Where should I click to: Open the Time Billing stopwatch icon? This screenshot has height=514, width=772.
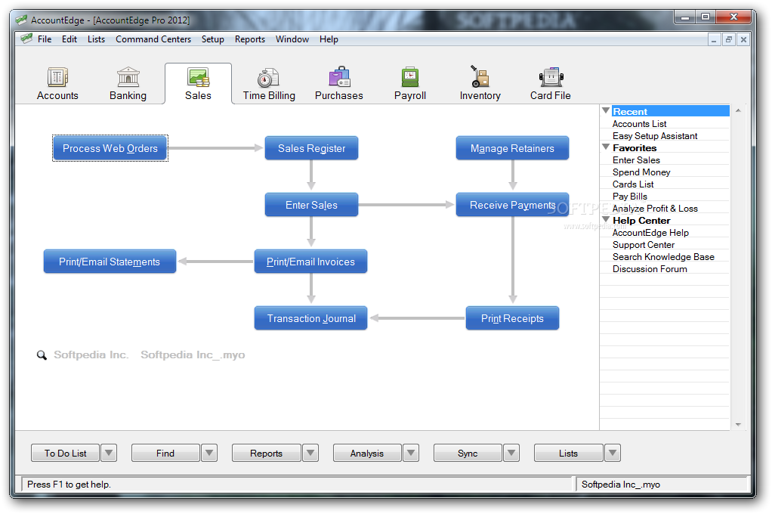[x=268, y=78]
